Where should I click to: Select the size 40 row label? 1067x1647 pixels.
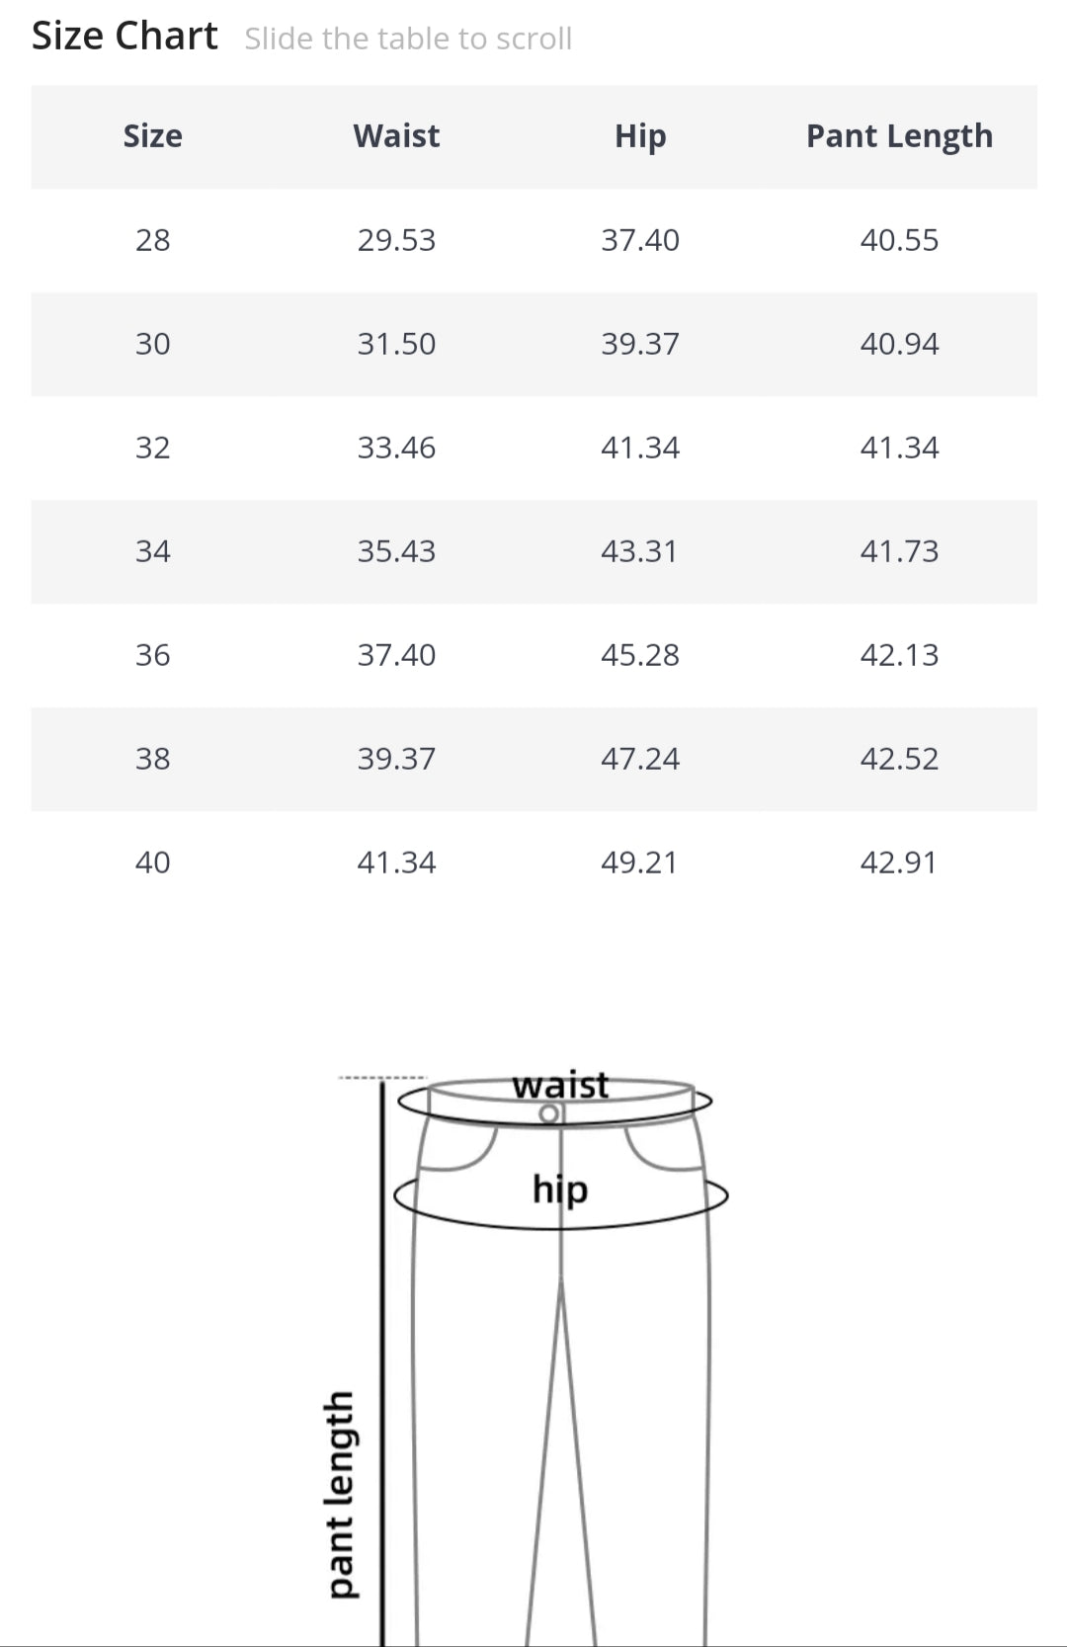[x=152, y=863]
